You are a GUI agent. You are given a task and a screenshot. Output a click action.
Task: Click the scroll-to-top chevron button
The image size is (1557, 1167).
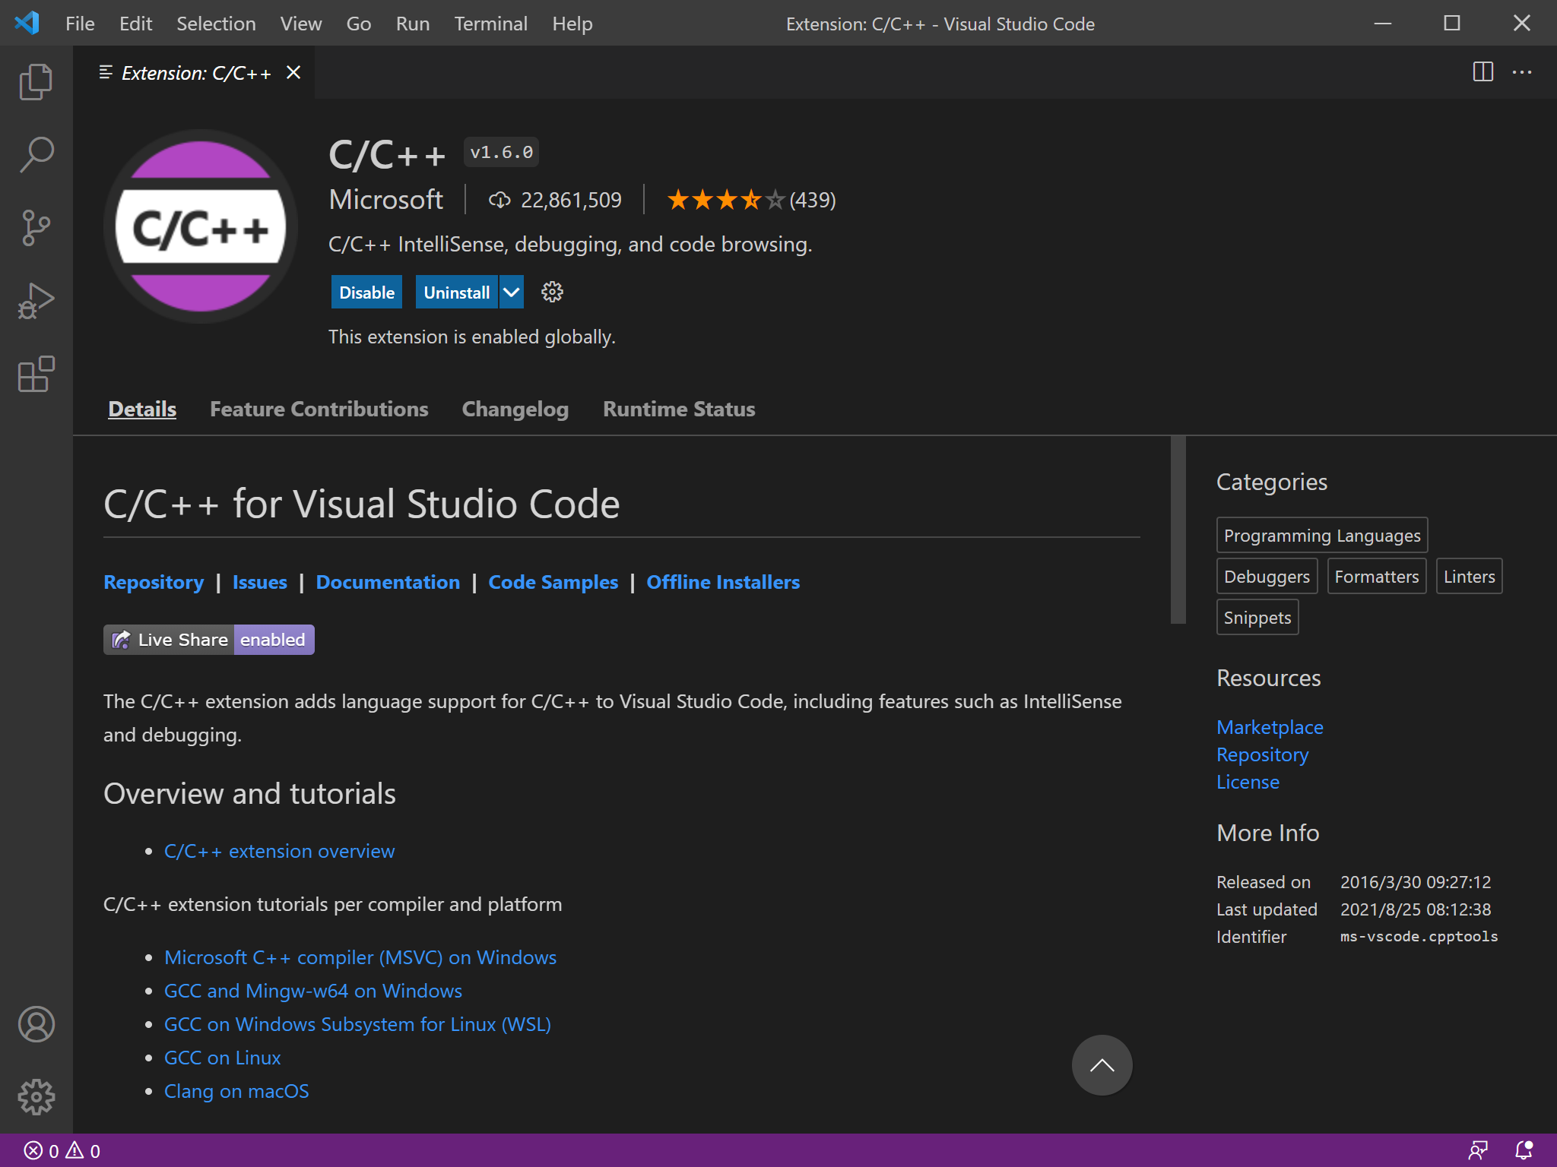tap(1102, 1065)
